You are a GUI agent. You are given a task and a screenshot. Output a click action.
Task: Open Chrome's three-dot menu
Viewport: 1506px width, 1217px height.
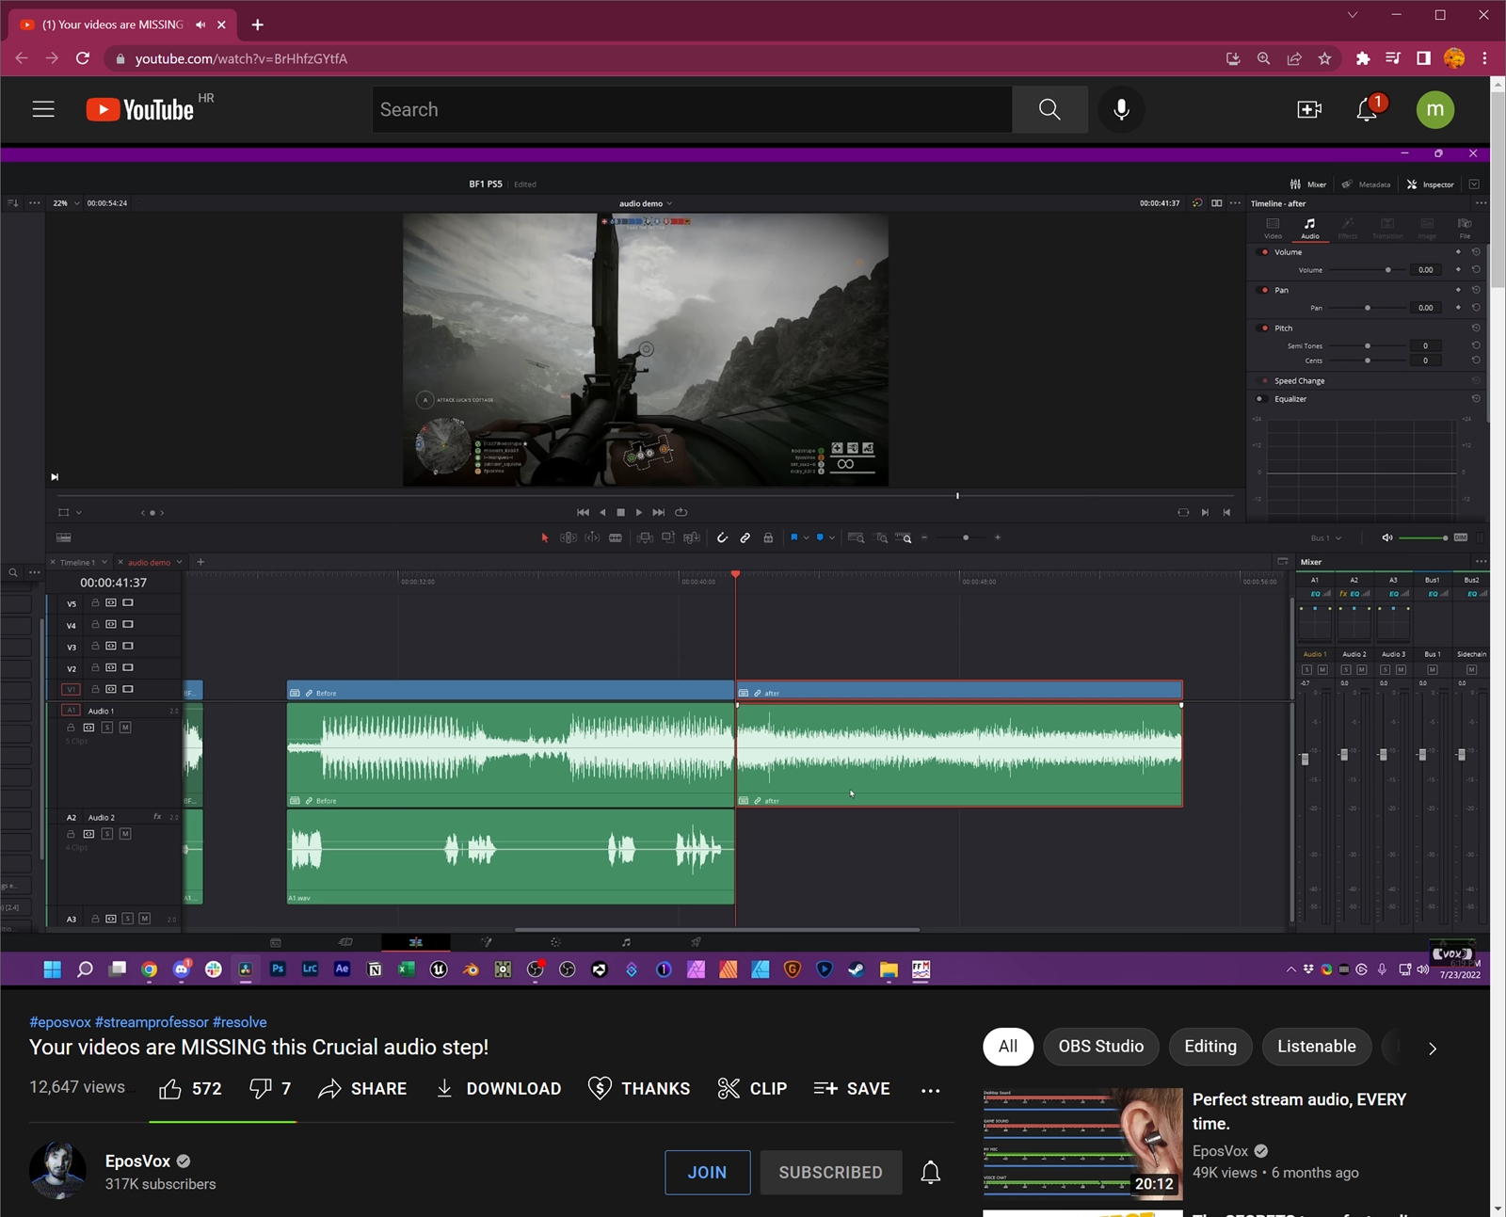click(1484, 58)
